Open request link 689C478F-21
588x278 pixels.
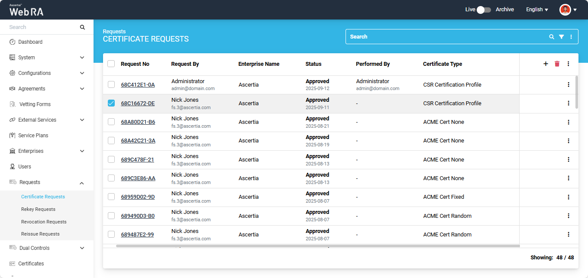[x=137, y=160]
